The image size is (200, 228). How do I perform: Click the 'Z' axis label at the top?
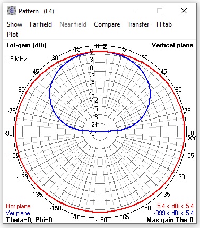tap(105, 47)
